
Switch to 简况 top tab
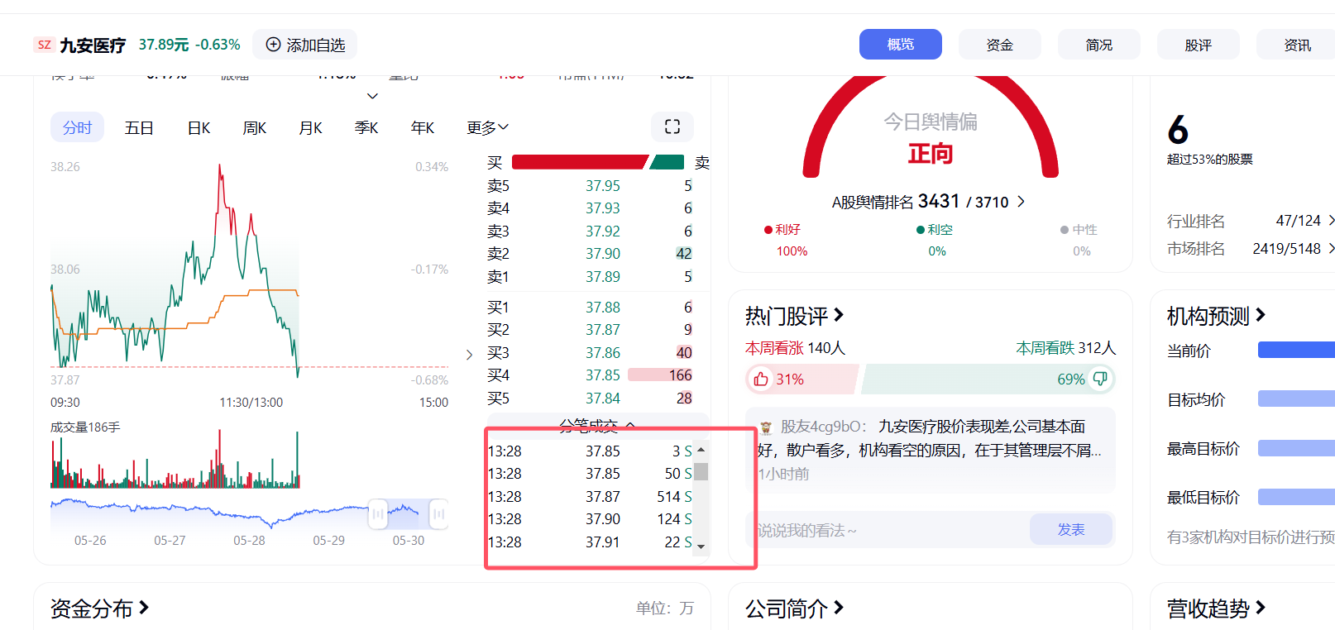click(x=1099, y=45)
